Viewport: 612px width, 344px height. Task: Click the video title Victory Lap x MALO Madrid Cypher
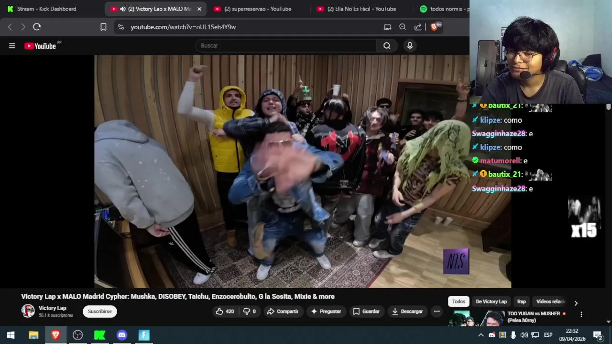[178, 297]
